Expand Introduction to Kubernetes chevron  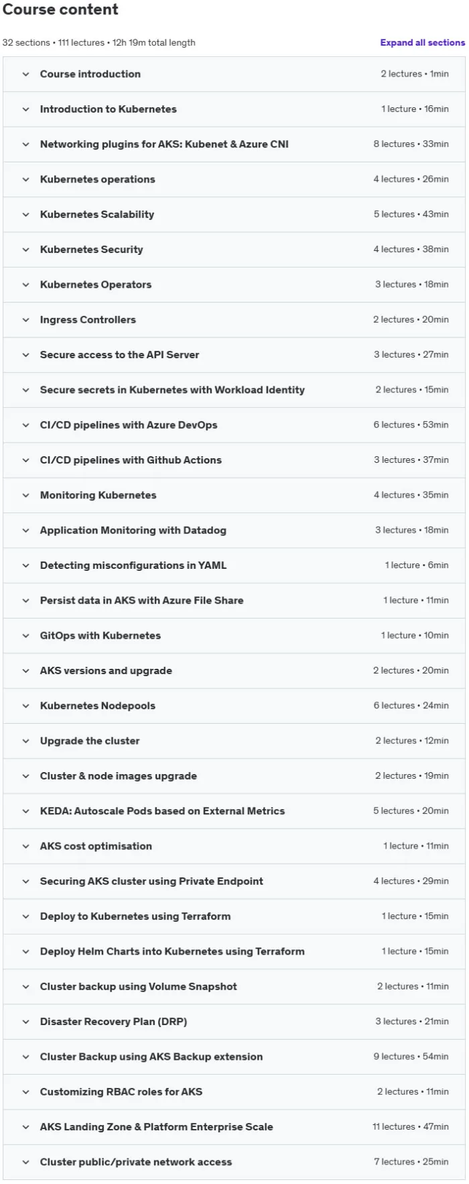25,109
